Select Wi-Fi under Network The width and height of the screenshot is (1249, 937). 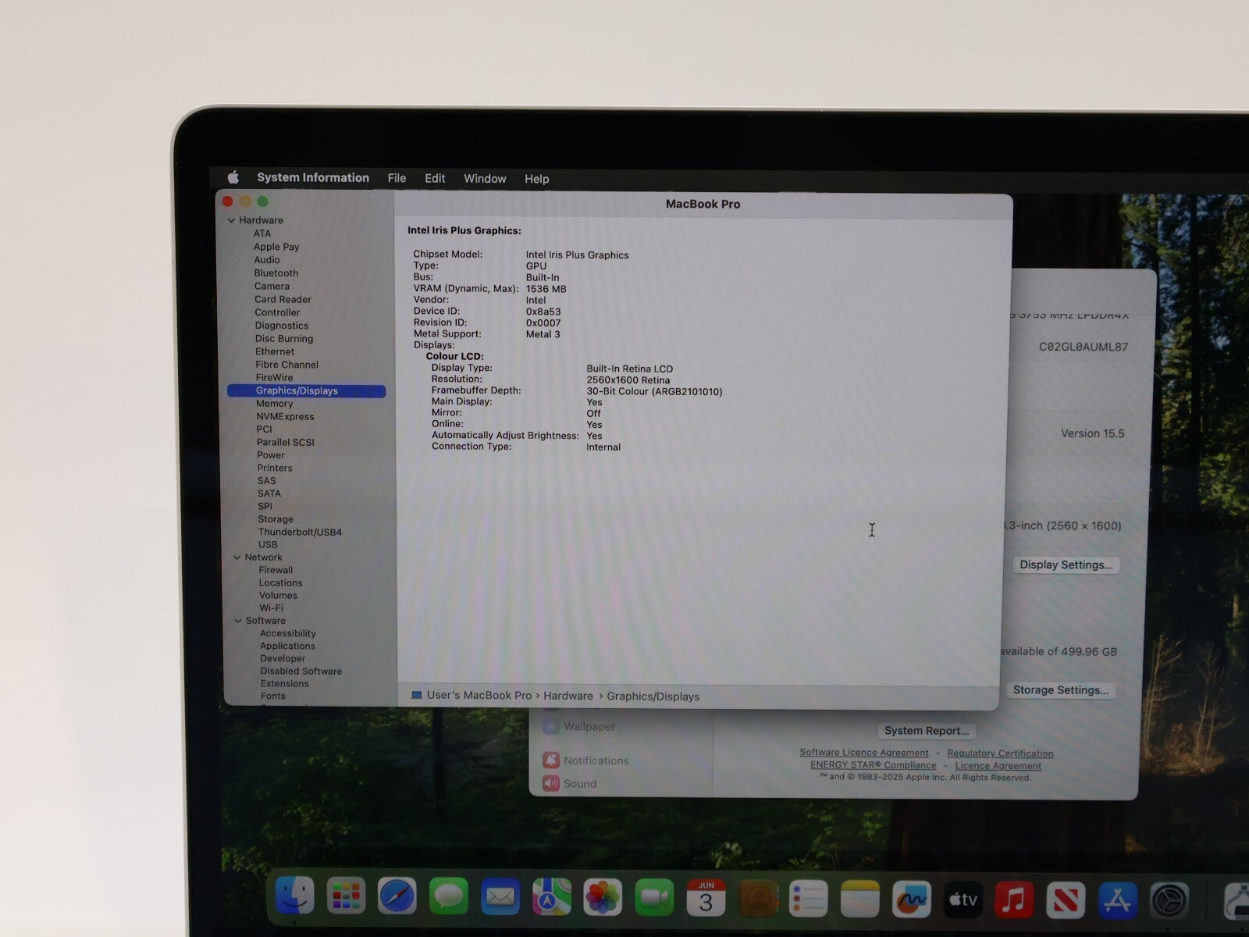click(271, 608)
